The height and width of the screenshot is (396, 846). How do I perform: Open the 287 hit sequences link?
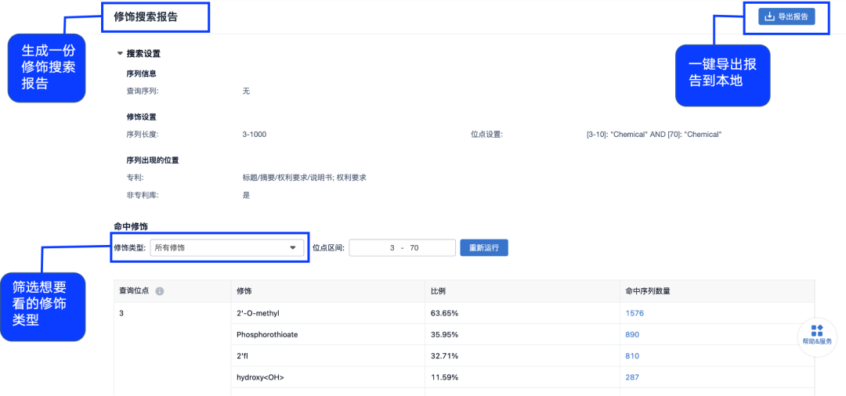[632, 377]
